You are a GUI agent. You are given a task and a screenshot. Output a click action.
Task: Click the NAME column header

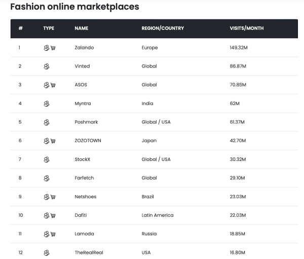[81, 28]
